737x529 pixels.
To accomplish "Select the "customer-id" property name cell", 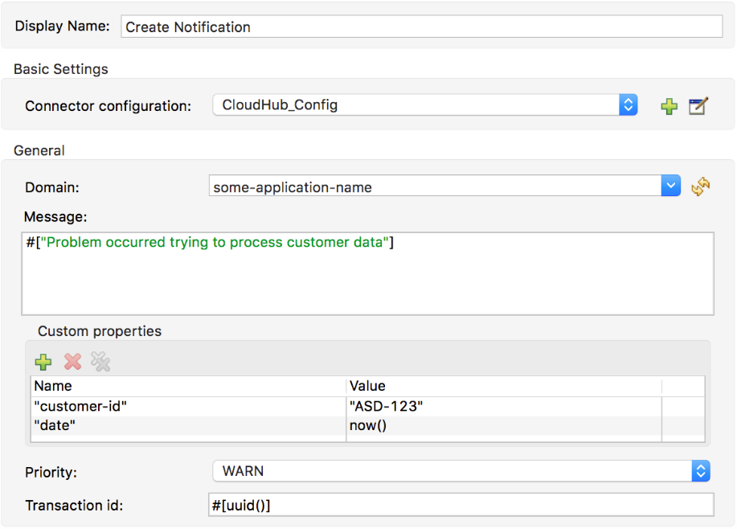I will tap(188, 407).
